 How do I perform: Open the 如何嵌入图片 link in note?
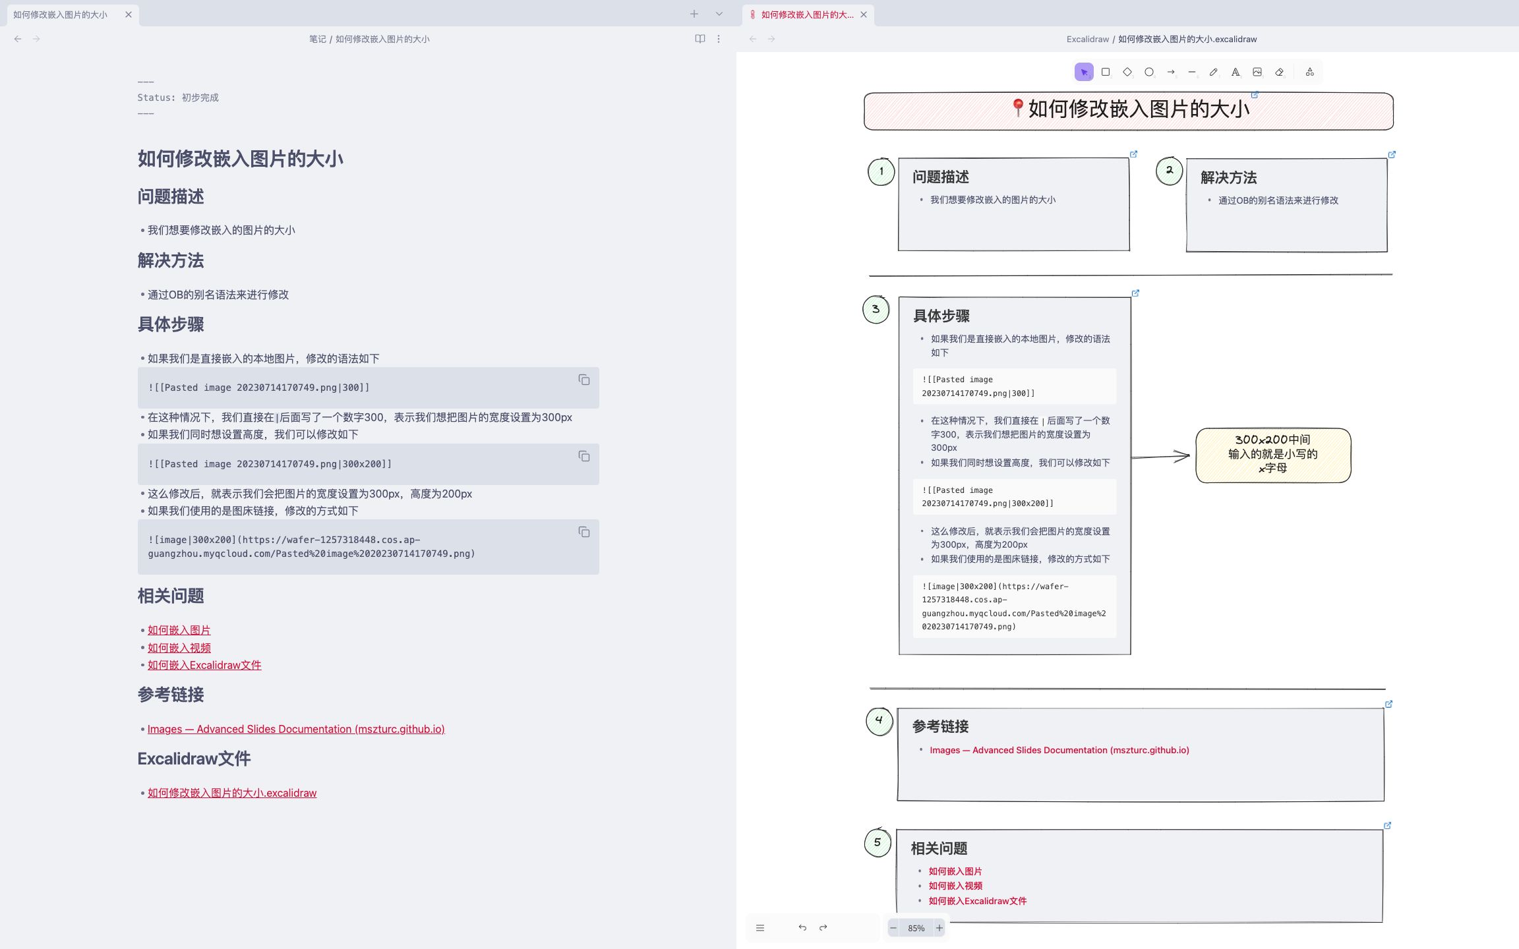[x=179, y=631]
